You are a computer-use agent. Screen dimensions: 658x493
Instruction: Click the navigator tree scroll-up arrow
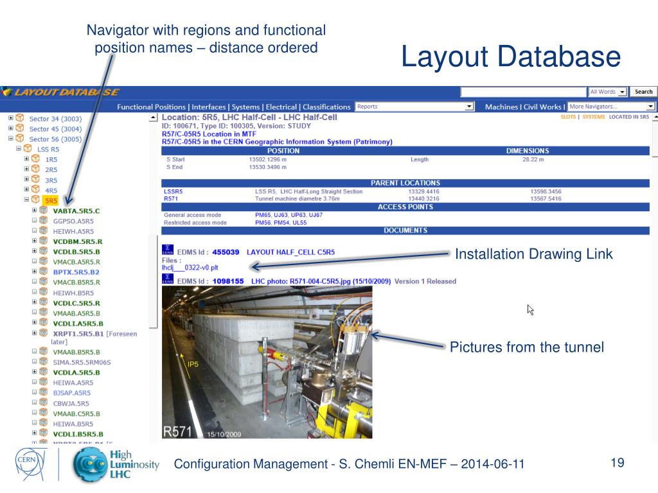(153, 118)
